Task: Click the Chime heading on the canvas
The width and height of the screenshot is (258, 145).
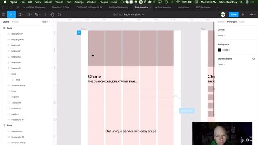Action: [x=94, y=77]
